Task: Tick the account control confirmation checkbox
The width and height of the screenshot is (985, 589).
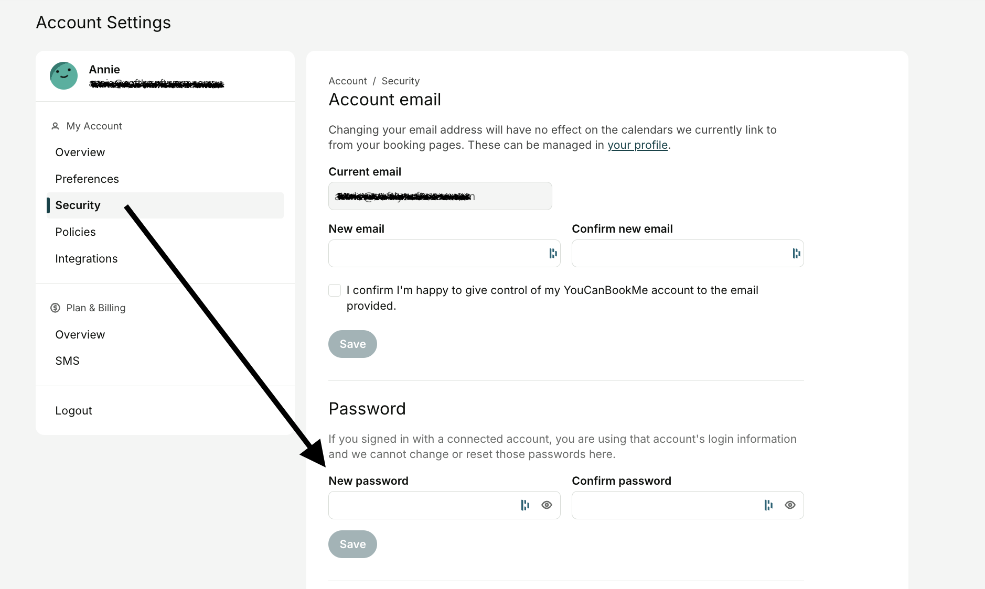Action: coord(335,290)
